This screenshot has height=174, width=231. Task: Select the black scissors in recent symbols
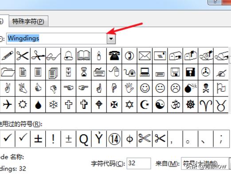[160, 139]
